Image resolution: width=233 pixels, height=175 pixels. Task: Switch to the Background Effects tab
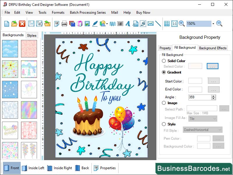pos(213,48)
